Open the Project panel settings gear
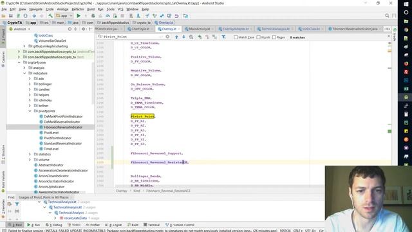 [x=83, y=29]
